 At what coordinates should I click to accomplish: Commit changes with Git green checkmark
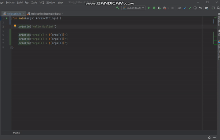click(x=190, y=8)
